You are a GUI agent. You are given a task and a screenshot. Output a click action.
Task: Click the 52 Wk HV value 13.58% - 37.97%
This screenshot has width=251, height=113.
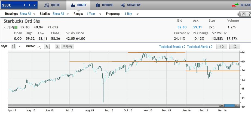(x=225, y=39)
